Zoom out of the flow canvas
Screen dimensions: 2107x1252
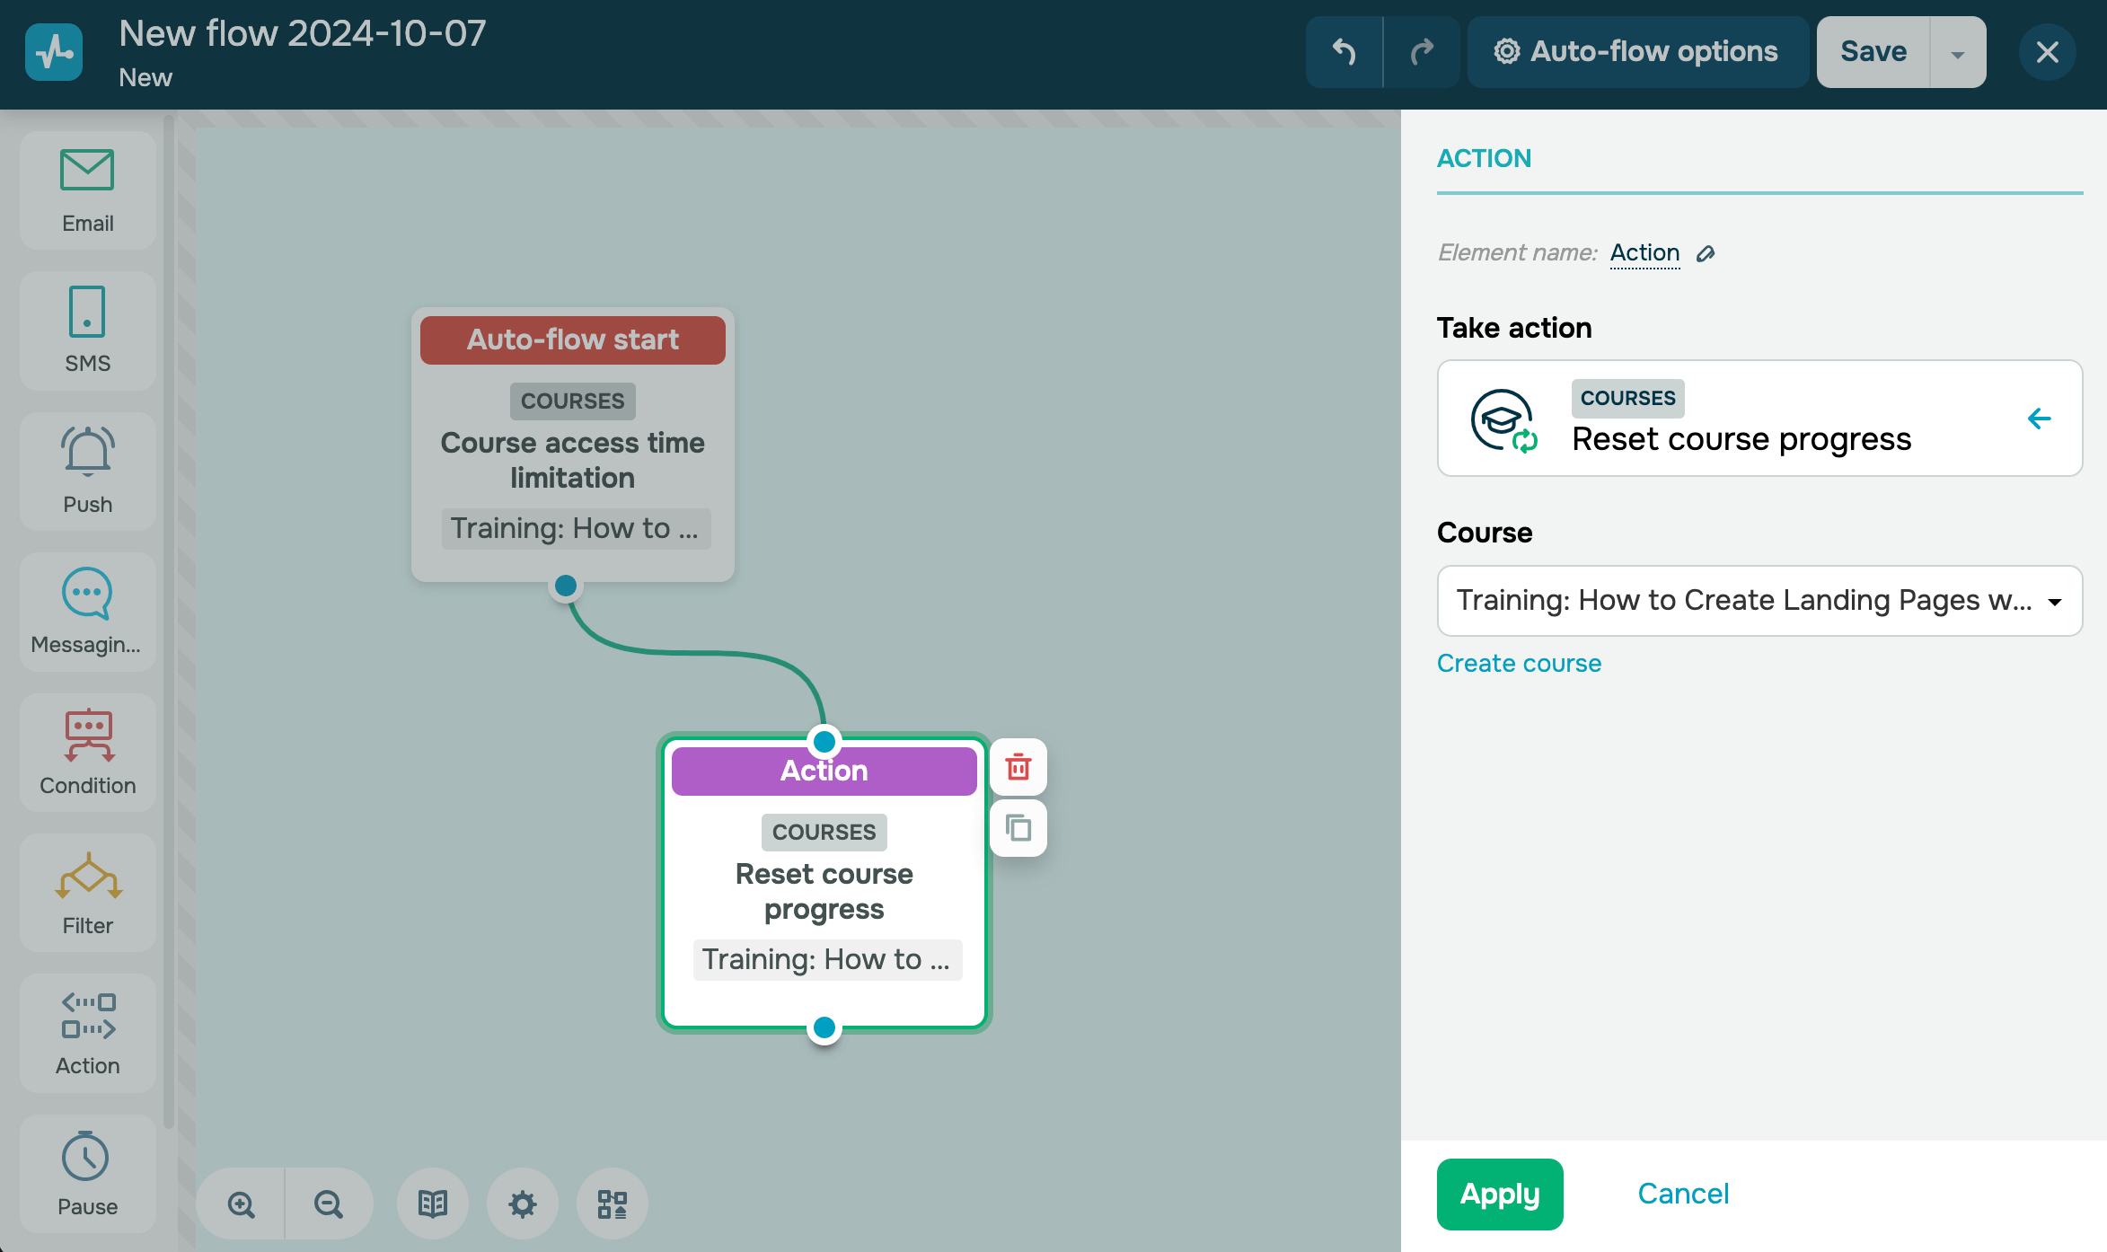pos(328,1204)
